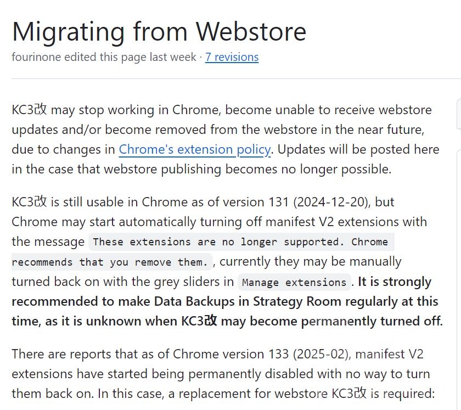Viewport: 461px width, 410px height.
Task: Click the "recommends that you remove them." code text
Action: coord(110,262)
